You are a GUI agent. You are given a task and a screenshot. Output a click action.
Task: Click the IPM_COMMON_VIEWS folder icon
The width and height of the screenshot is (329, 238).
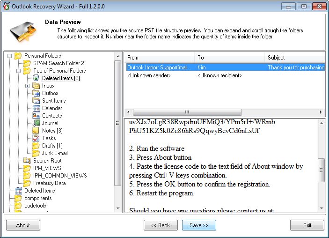(27, 176)
